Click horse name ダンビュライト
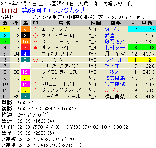 click(x=55, y=48)
